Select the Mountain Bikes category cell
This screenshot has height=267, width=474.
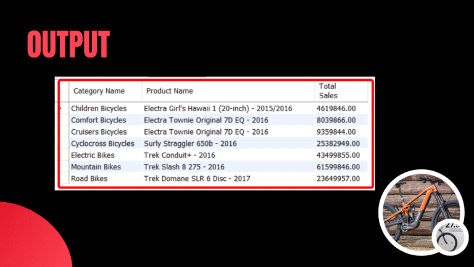(x=96, y=167)
